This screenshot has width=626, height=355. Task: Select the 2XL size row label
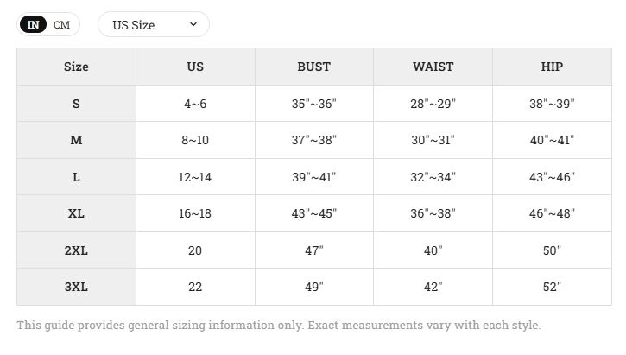(x=76, y=250)
